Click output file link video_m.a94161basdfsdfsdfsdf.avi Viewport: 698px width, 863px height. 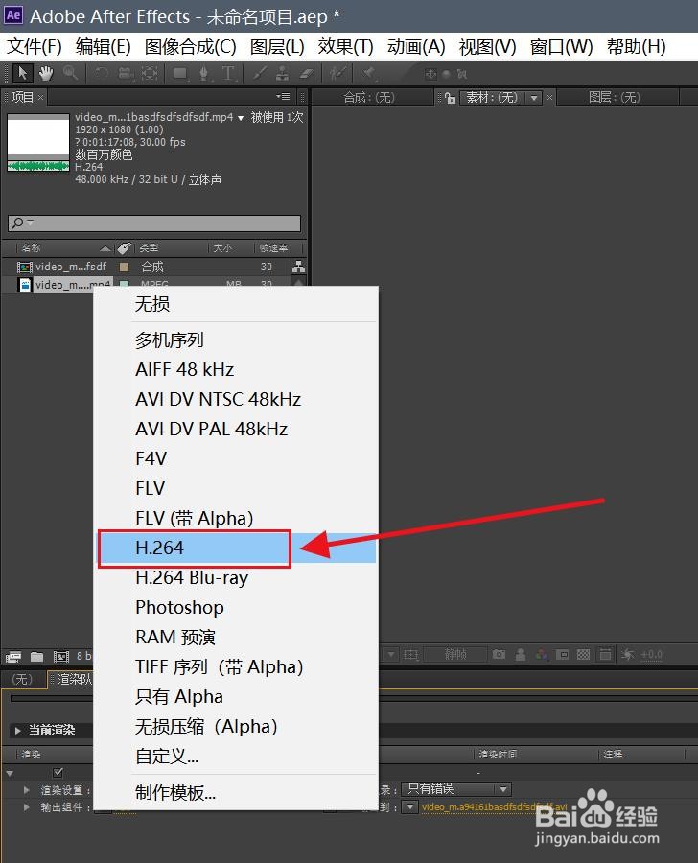pos(495,806)
